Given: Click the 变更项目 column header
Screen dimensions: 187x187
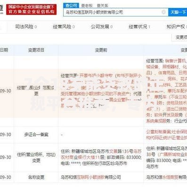Looking at the screenshot, I should (x=36, y=50).
